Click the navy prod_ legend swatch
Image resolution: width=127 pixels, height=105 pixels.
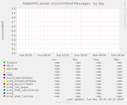(4, 93)
